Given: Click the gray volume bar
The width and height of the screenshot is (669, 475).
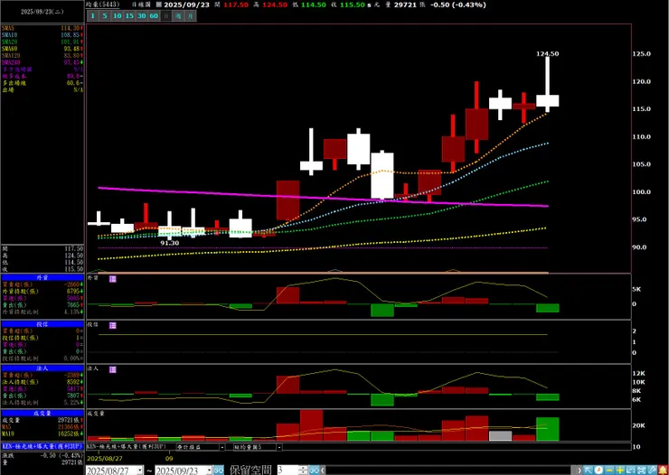Looking at the screenshot, I should click(x=500, y=436).
